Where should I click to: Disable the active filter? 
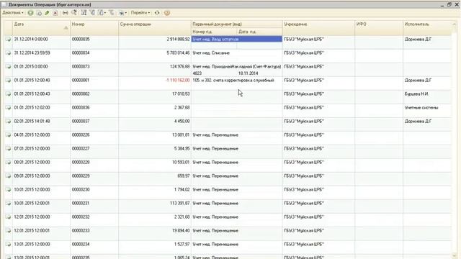click(x=112, y=13)
